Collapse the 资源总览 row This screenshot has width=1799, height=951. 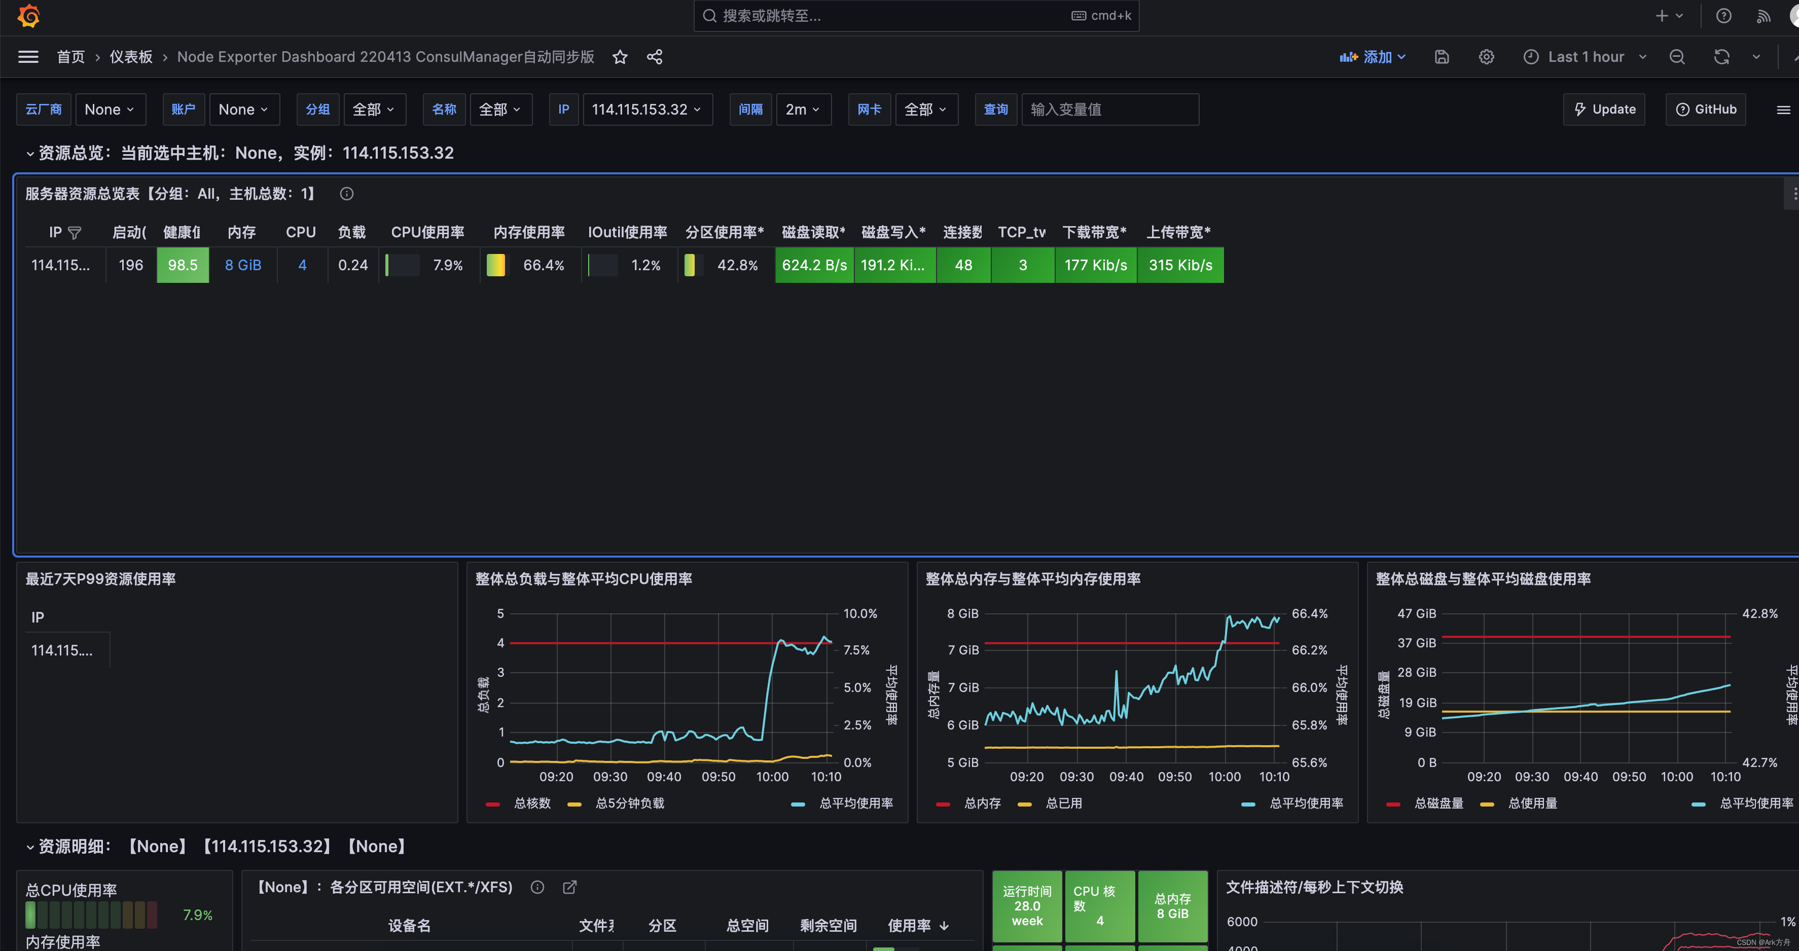tap(30, 154)
